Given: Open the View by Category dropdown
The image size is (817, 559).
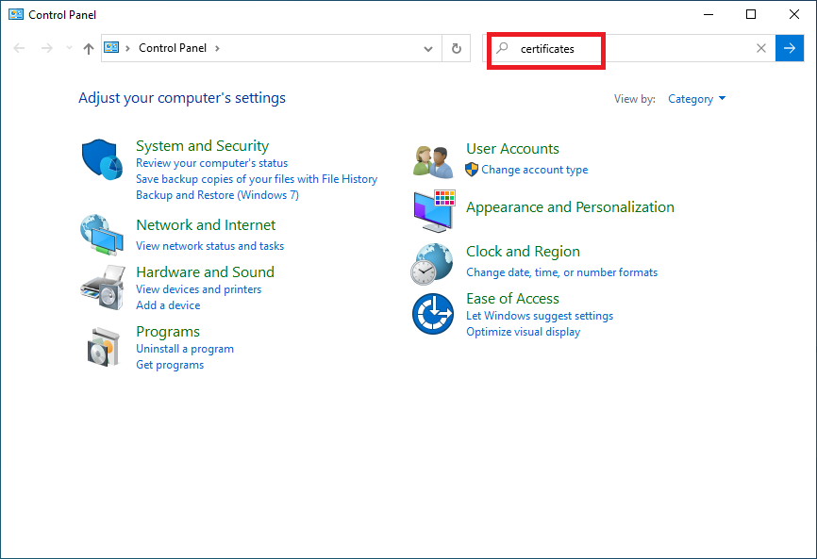Looking at the screenshot, I should pos(696,99).
